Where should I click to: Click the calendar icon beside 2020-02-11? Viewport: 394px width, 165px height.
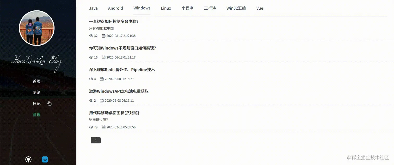tap(103, 127)
